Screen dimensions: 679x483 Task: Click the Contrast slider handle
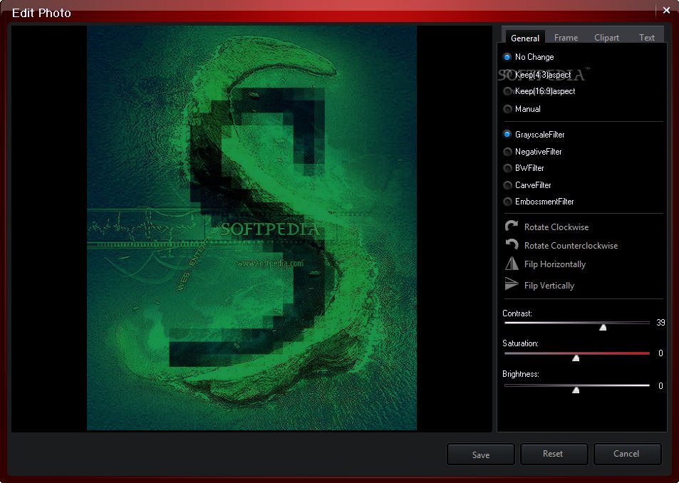coord(603,327)
